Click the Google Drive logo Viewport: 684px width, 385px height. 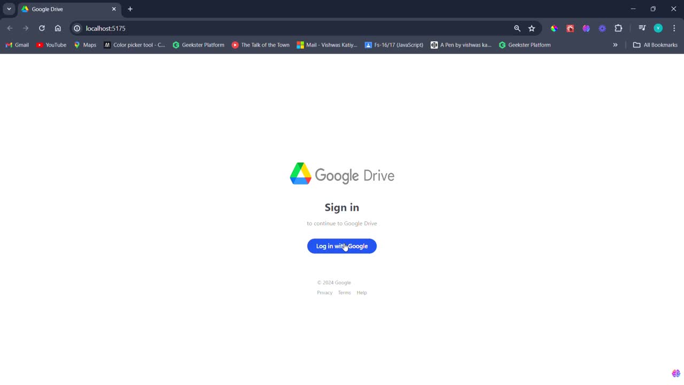click(x=342, y=174)
